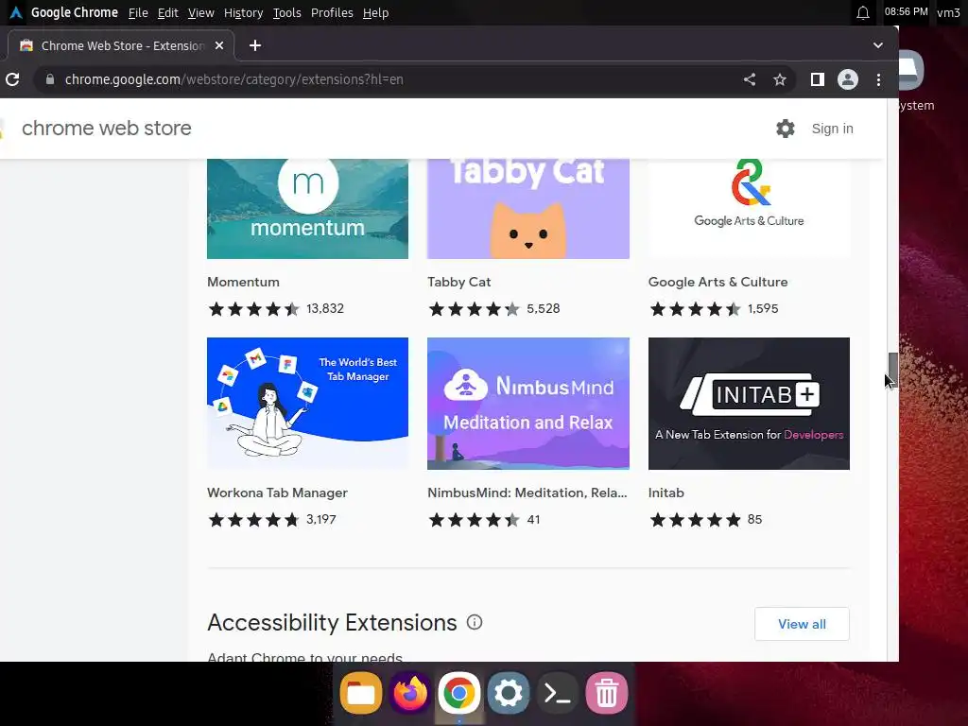Click the Workona Tab Manager title
Screen dimensions: 968x726
pyautogui.click(x=277, y=493)
